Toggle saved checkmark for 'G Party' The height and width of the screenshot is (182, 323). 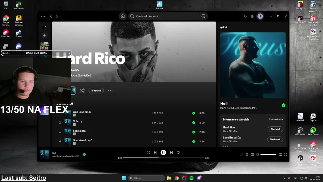coord(194,123)
